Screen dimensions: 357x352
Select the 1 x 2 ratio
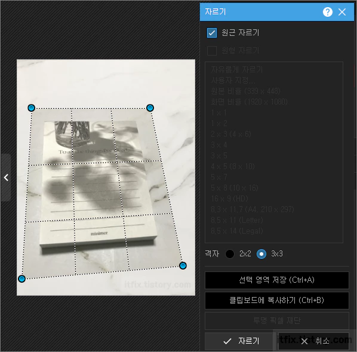pos(219,123)
